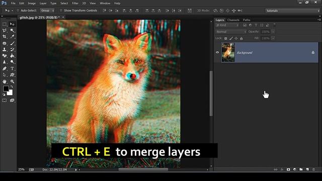Select the Custom Shape tool
Viewport: 322px width, 181px height.
[x=12, y=75]
